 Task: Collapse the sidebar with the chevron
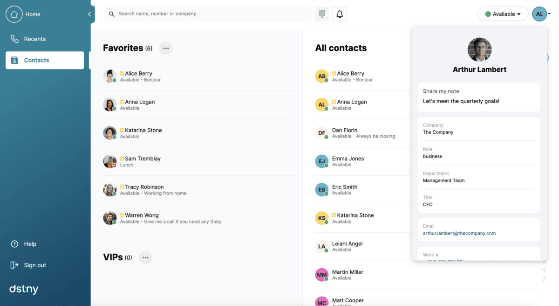pyautogui.click(x=89, y=14)
